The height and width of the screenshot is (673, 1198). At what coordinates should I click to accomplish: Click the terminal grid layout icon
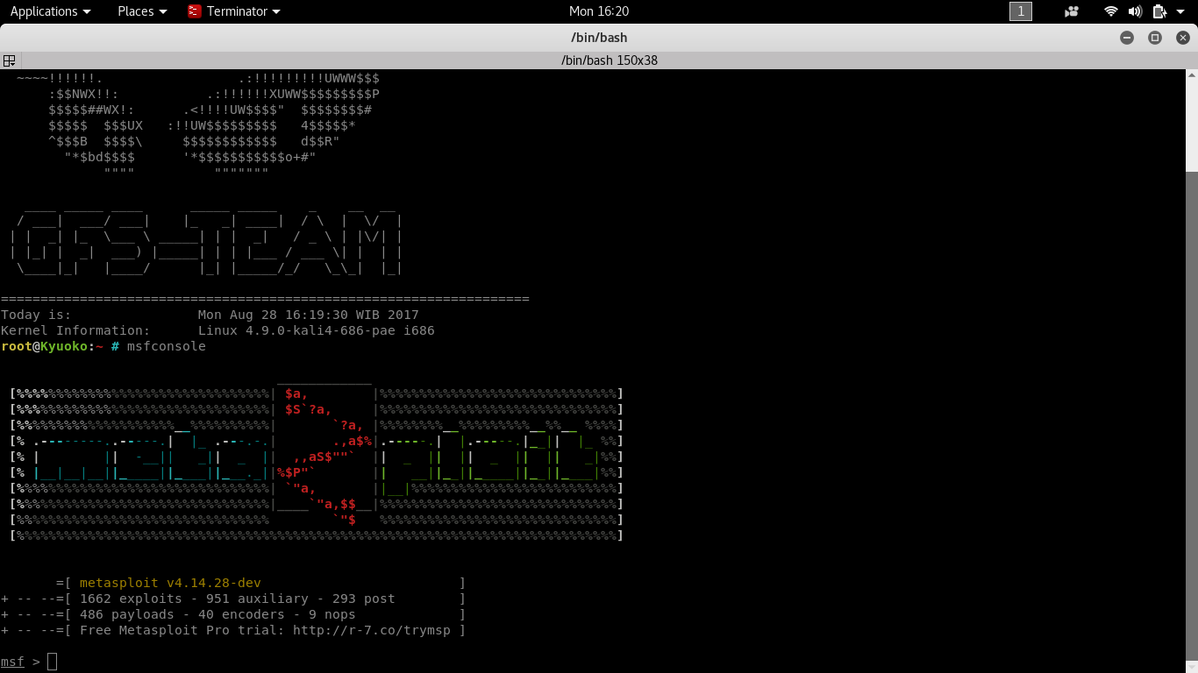(x=9, y=60)
